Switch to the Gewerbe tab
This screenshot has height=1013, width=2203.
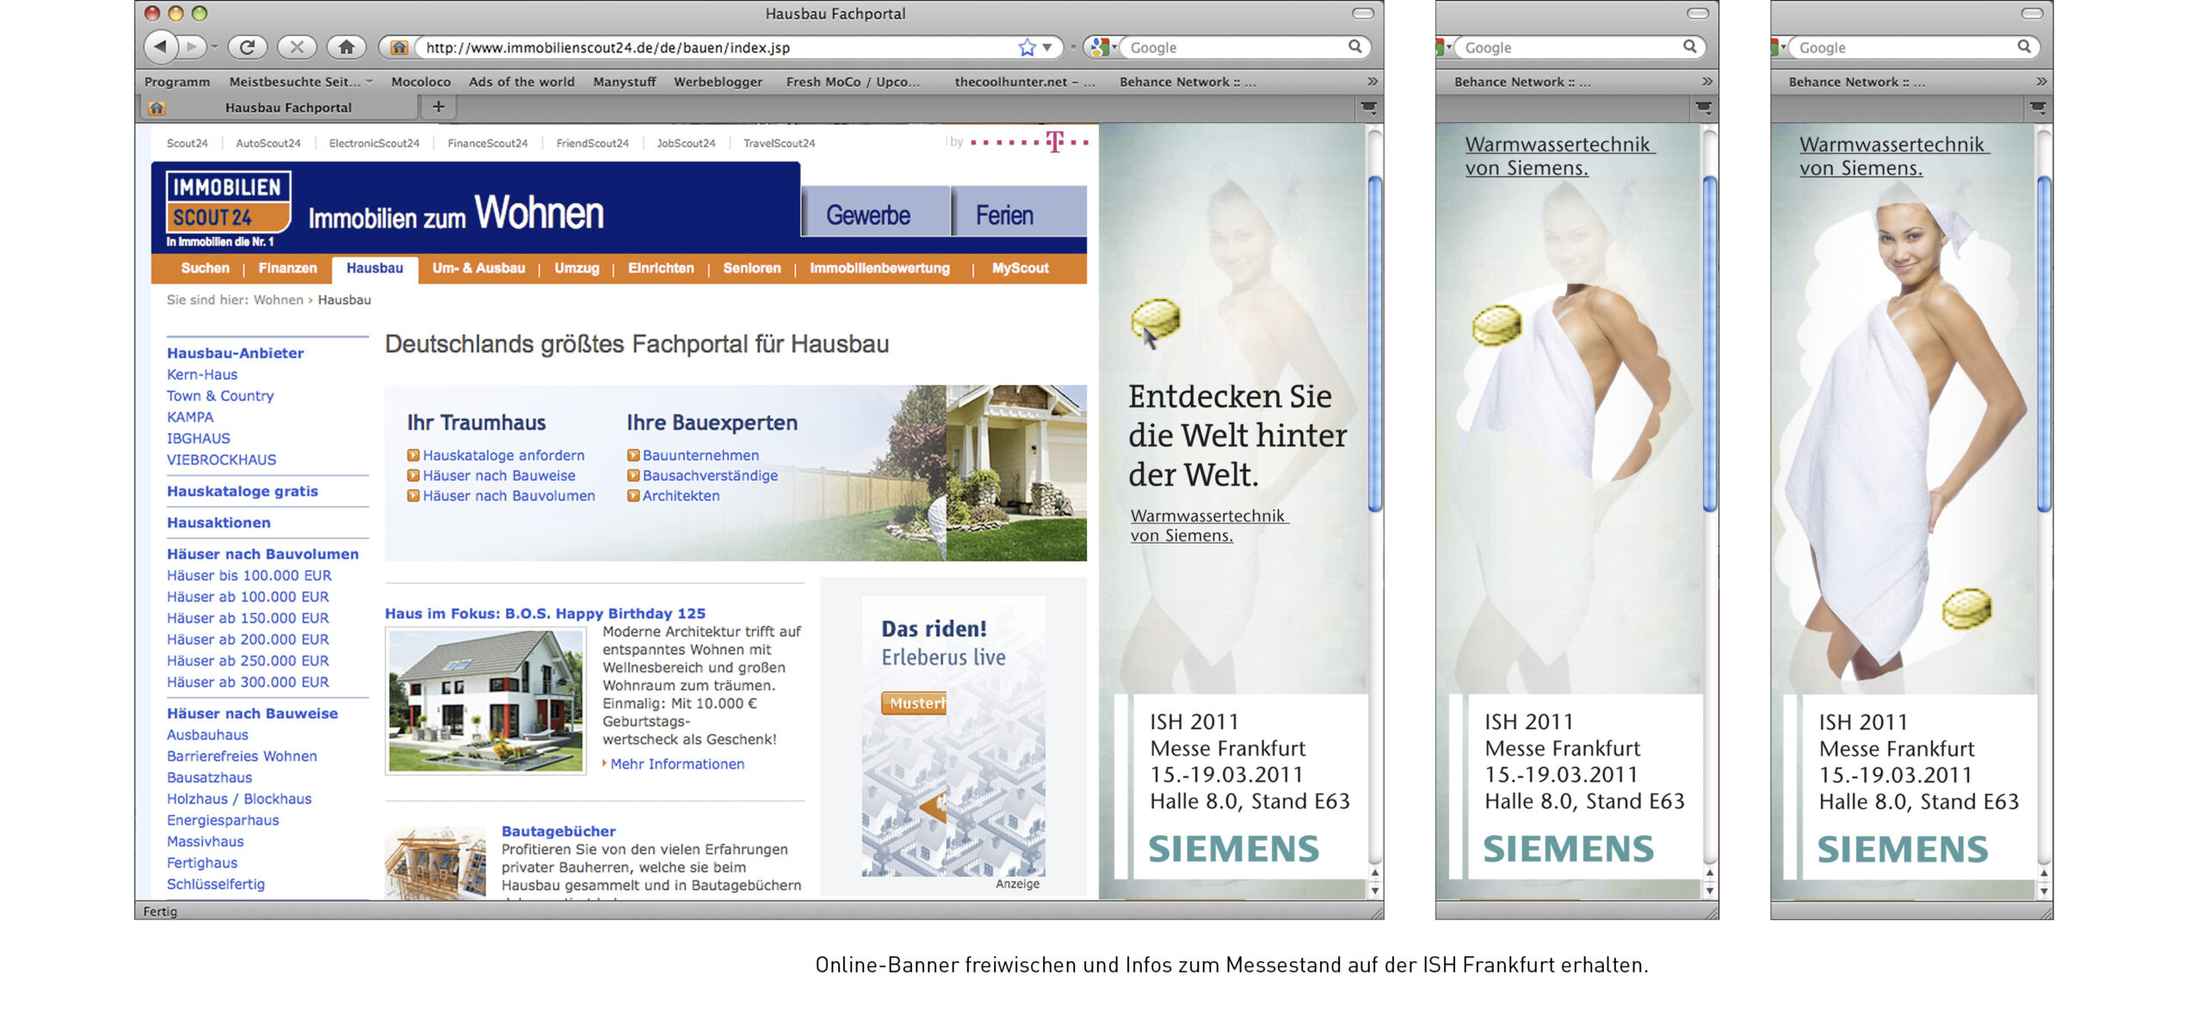pos(874,212)
